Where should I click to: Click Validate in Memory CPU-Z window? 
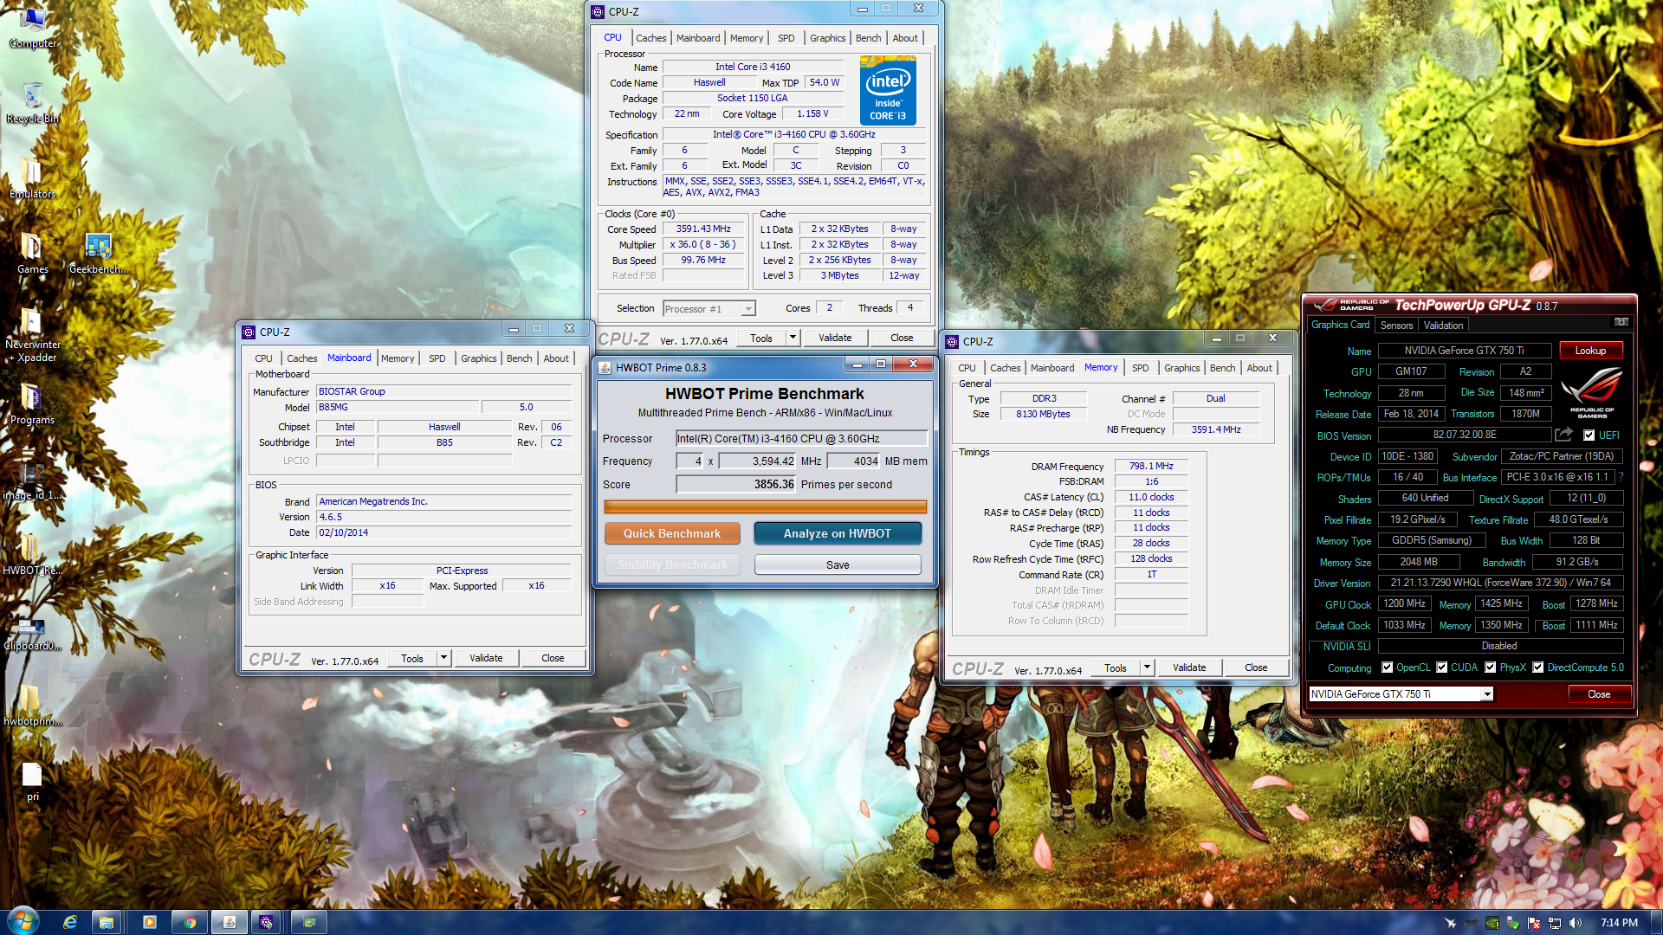pyautogui.click(x=1189, y=667)
